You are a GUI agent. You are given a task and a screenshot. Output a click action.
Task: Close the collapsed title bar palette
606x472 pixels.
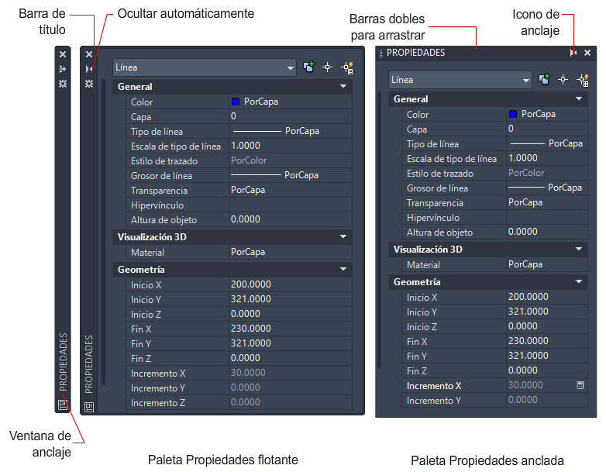pos(63,54)
